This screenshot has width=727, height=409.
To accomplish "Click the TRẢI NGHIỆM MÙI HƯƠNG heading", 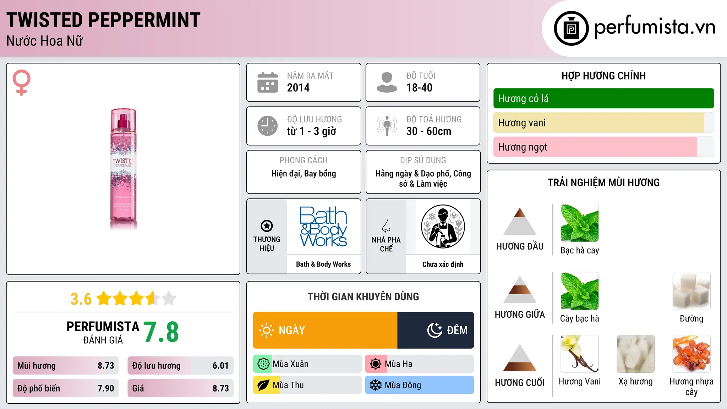I will [603, 182].
